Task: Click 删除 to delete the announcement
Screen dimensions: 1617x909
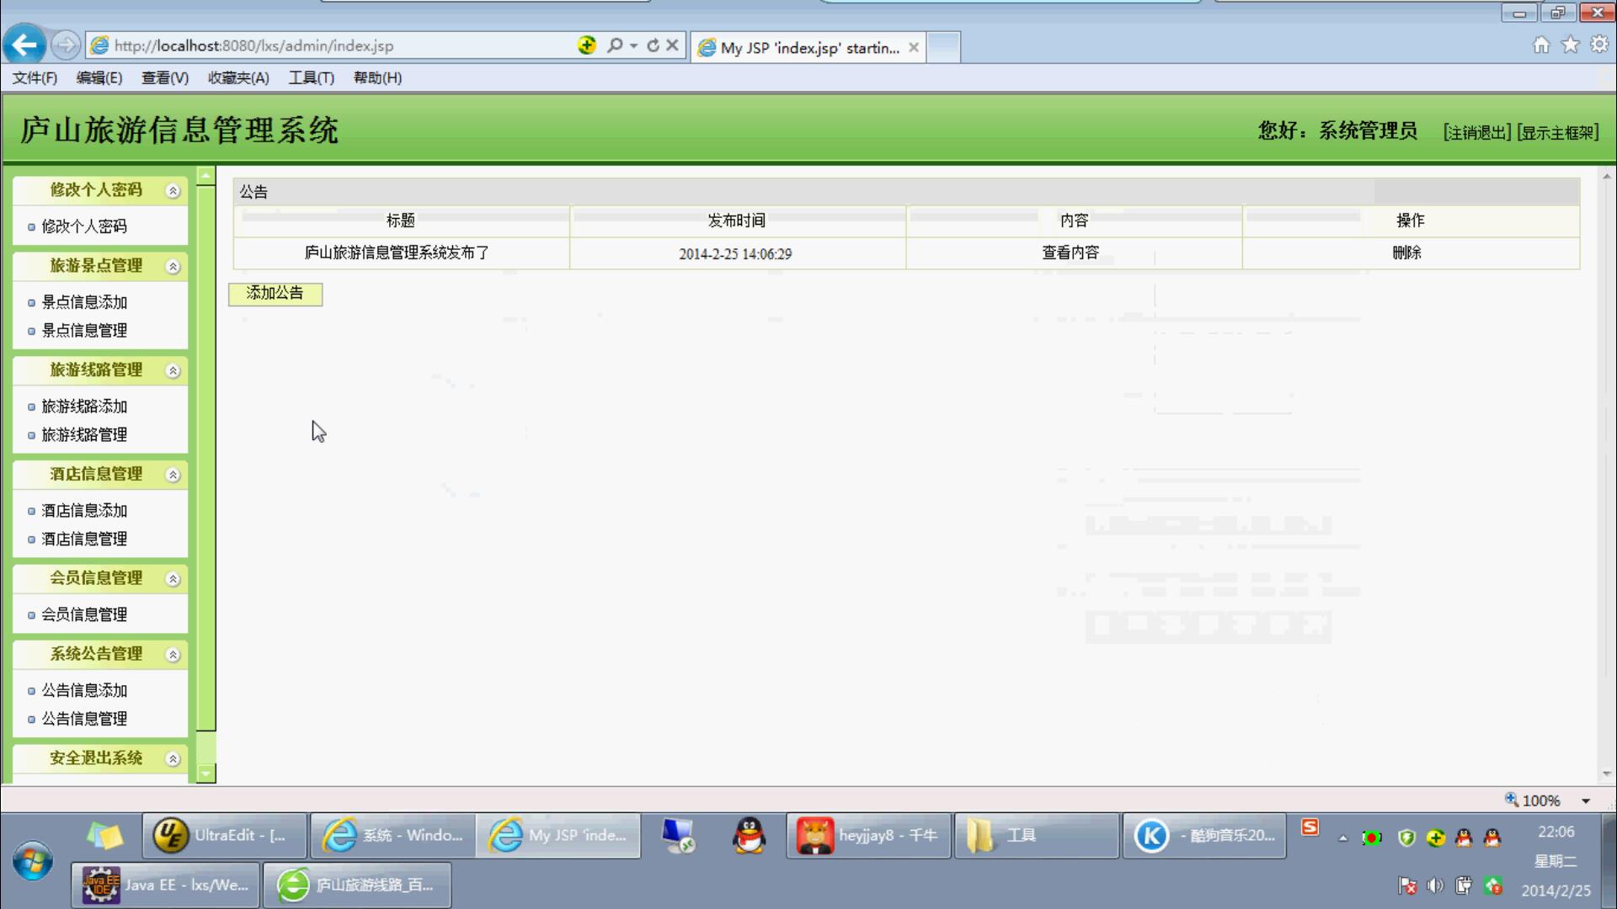Action: point(1406,252)
